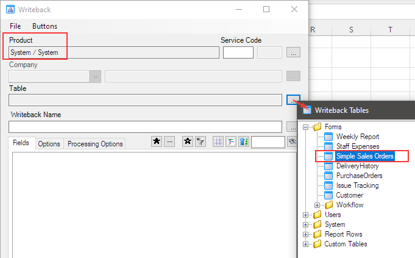
Task: Click the PurchaseOrders table icon
Action: pyautogui.click(x=328, y=176)
